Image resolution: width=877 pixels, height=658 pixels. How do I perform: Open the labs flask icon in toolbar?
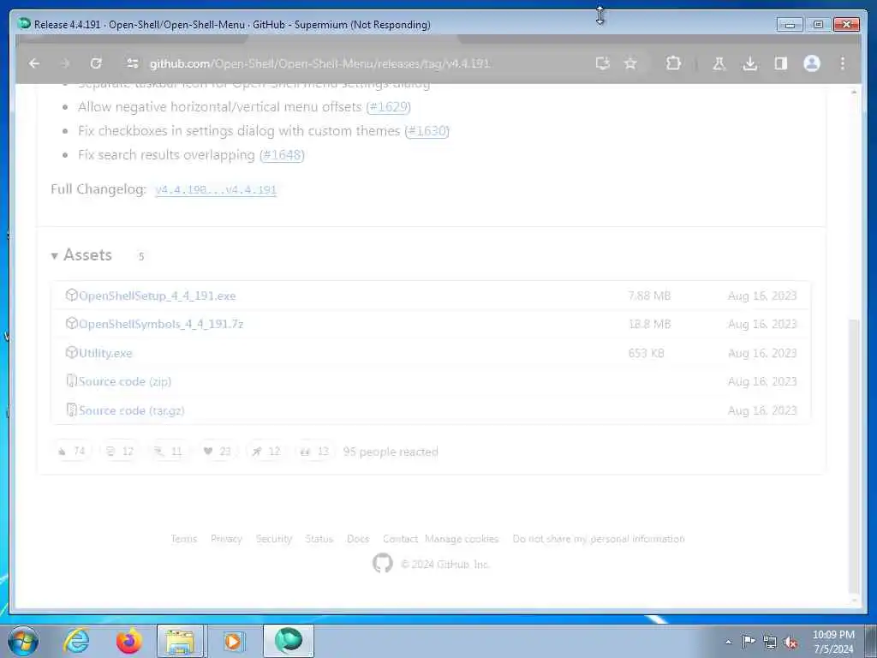click(x=719, y=63)
